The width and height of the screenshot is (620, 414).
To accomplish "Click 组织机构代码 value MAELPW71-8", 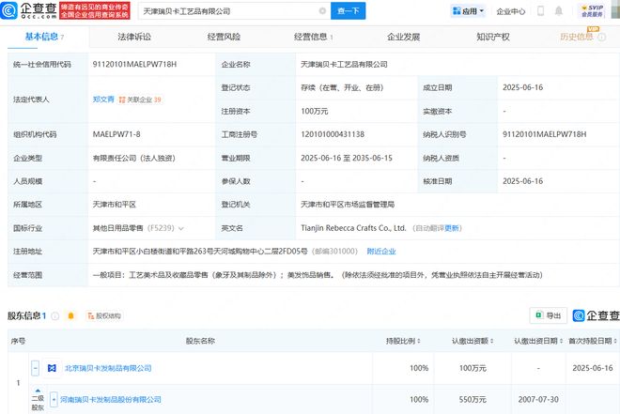I will point(116,134).
